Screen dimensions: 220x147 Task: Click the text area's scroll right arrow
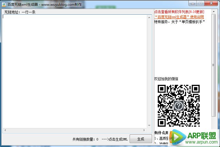pos(144,130)
